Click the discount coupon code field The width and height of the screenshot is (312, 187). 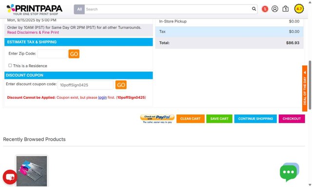(86, 85)
